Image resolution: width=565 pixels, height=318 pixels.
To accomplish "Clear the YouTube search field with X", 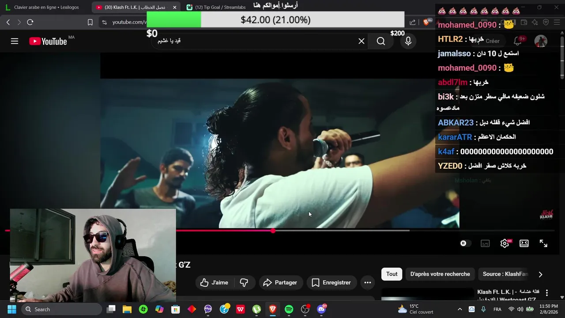I will [362, 41].
